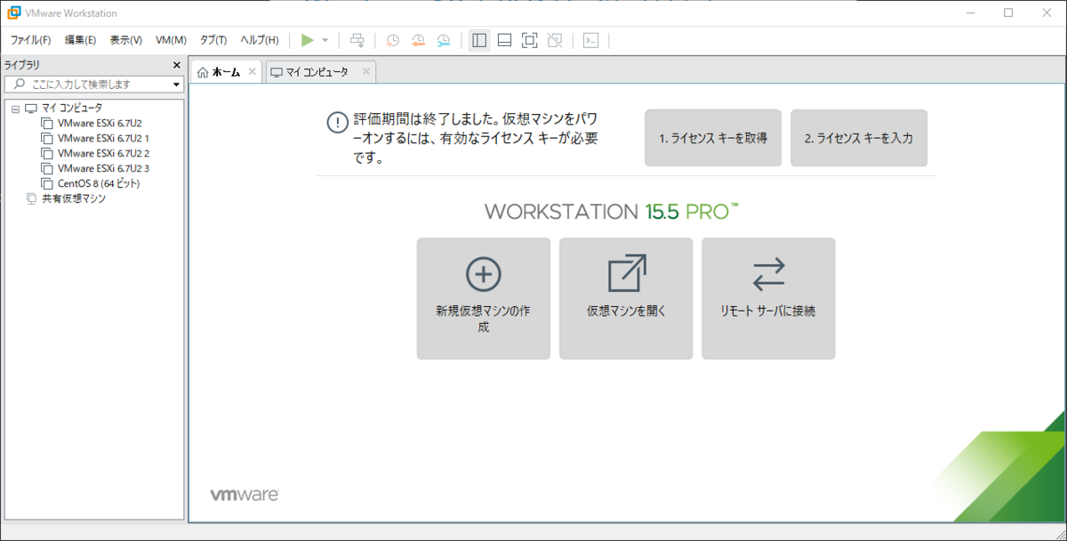Select VMware ESXi 6.7U2 2 VM

(x=103, y=153)
